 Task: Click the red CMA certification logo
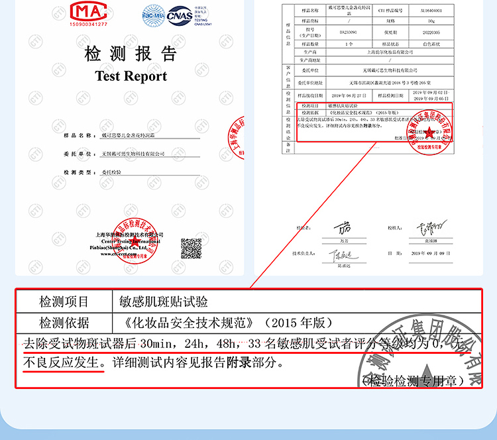pyautogui.click(x=88, y=11)
